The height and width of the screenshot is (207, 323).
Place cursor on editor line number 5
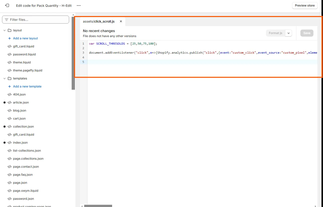83,62
